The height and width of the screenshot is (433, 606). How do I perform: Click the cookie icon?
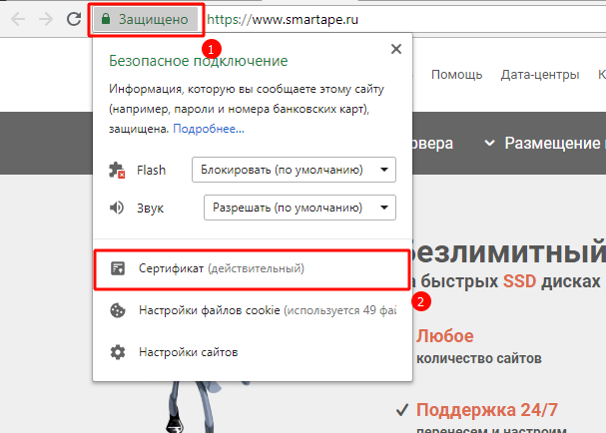118,310
